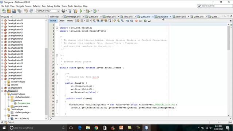Expand the JavaApplication9 project node
Image resolution: width=233 pixels, height=131 pixels.
[x=2, y=88]
